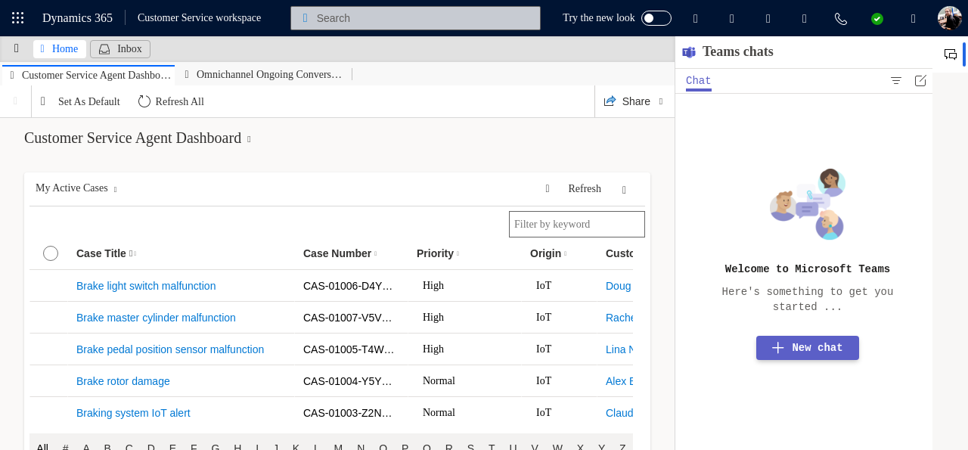Open the Priority column sort dropdown

click(458, 254)
